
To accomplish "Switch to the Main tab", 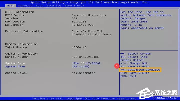I will (x=10, y=5).
